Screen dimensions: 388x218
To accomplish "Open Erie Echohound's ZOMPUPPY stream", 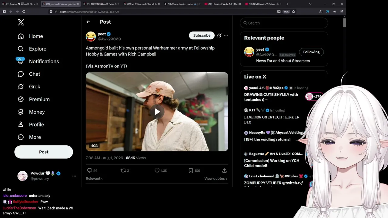I will pos(273,183).
